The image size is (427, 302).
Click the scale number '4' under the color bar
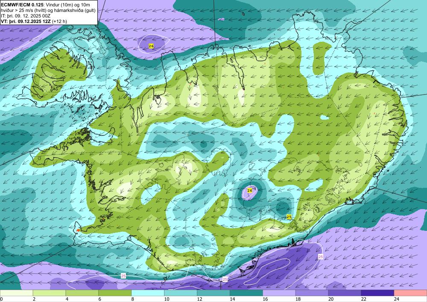tap(67, 299)
